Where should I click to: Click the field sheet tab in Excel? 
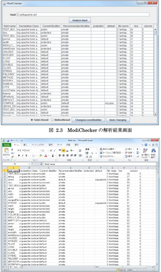pos(15,267)
